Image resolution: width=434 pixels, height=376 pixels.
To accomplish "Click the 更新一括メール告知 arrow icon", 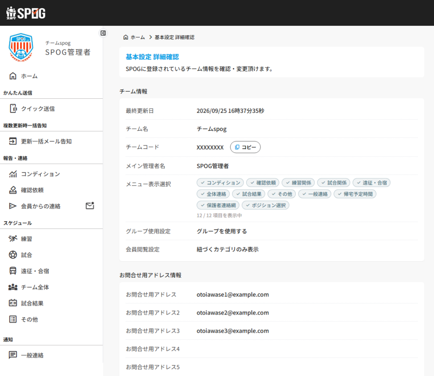I will pos(13,141).
